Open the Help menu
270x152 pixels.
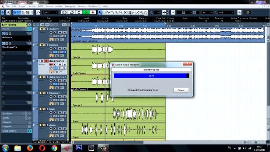point(105,6)
